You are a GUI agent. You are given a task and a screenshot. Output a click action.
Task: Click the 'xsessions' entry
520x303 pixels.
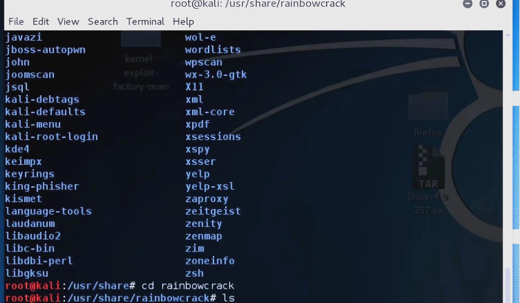213,137
